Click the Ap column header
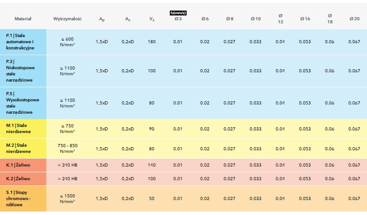 tap(102, 19)
